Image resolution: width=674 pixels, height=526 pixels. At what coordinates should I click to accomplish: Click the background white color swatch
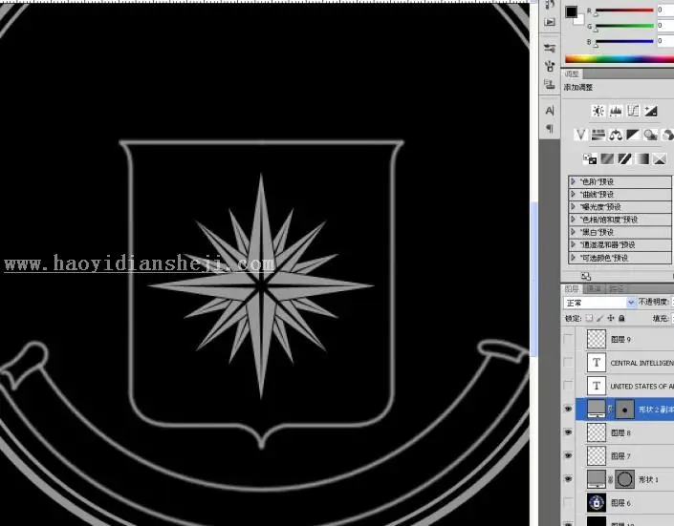tap(580, 20)
